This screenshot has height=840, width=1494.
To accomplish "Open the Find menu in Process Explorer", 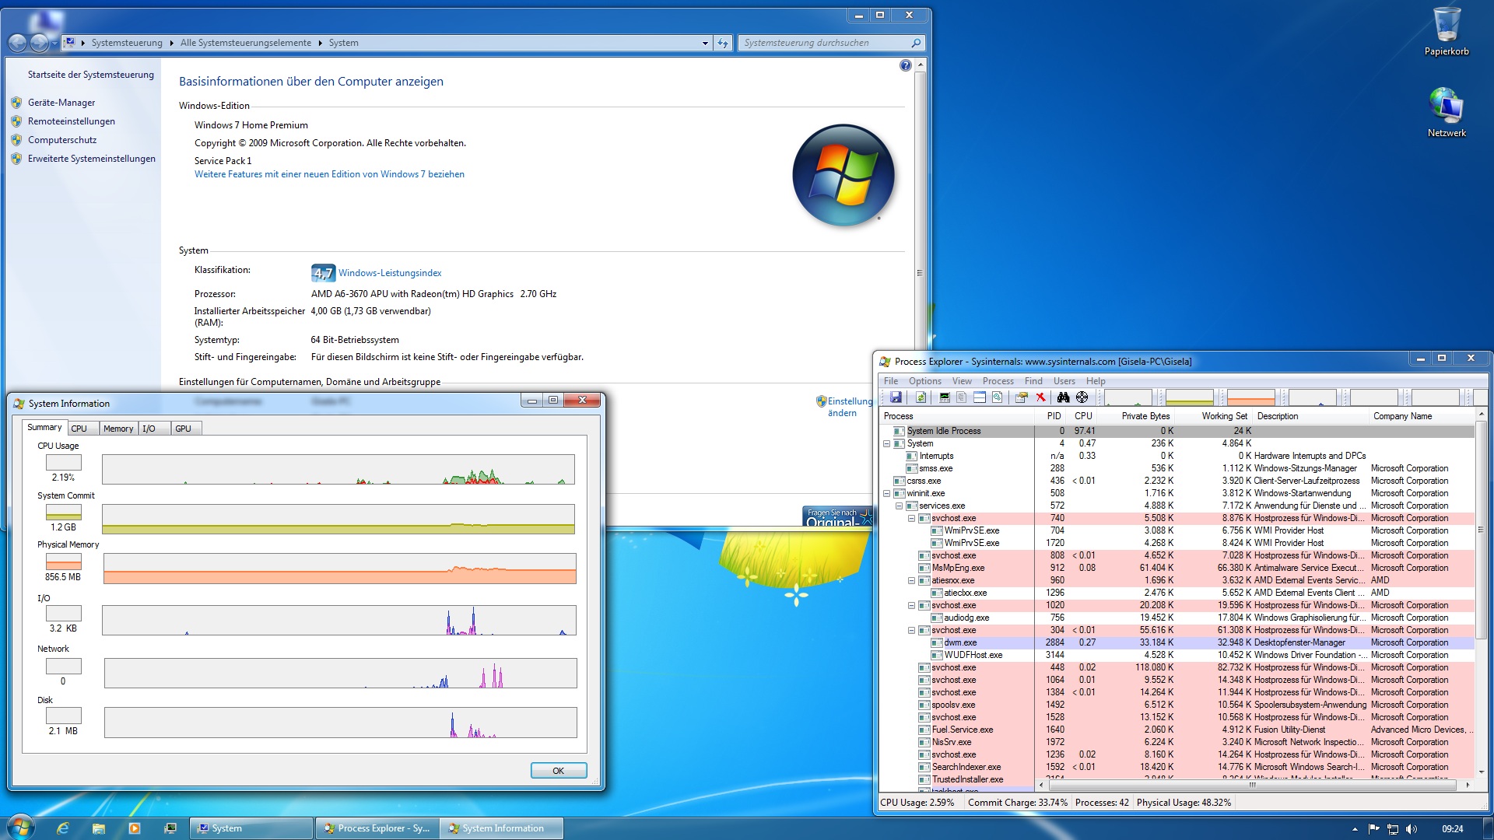I will 1033,381.
